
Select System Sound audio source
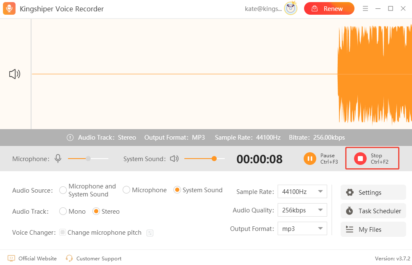tap(177, 190)
